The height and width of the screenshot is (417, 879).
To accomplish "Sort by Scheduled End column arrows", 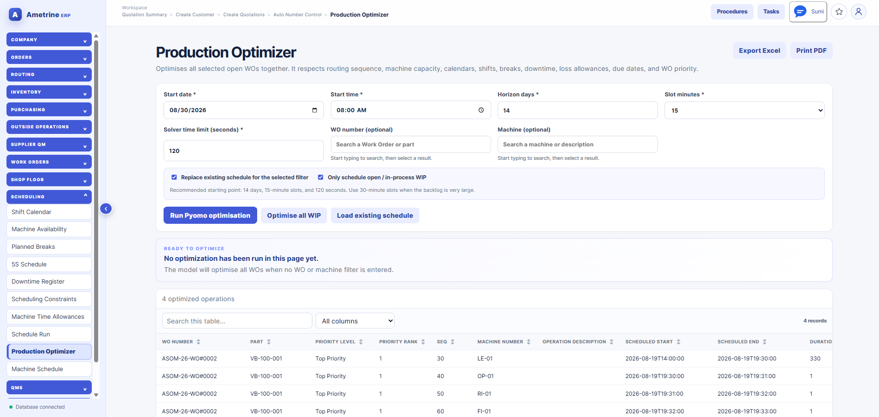I will click(x=765, y=342).
